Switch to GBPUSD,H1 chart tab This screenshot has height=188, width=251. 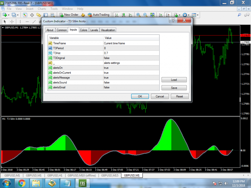tap(55, 175)
